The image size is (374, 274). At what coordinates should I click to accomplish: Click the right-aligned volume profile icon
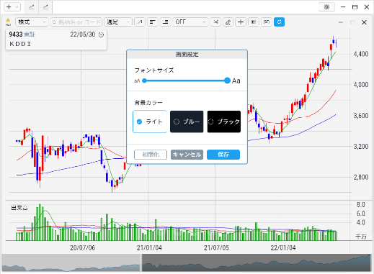165,22
